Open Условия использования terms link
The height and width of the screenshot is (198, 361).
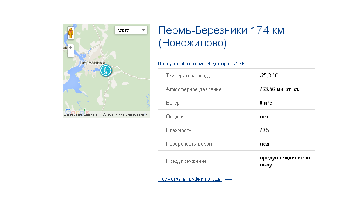click(125, 114)
